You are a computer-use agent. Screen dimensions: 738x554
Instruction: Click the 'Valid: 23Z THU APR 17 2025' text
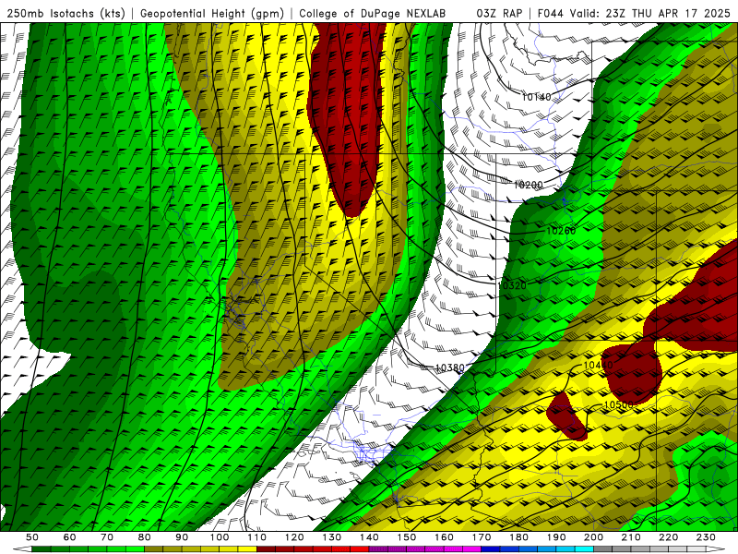point(650,13)
